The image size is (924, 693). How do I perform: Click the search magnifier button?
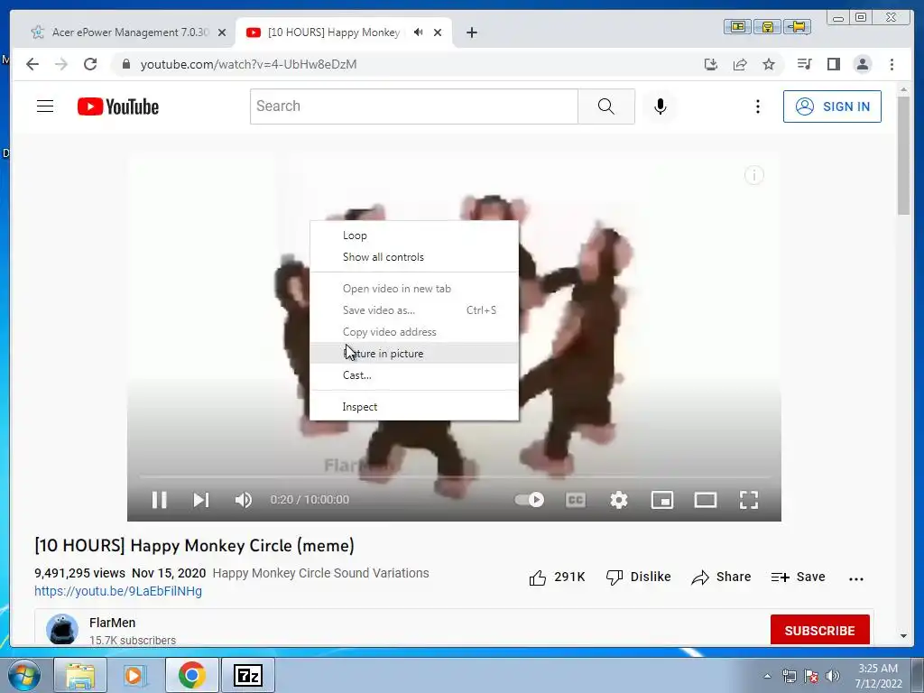tap(606, 106)
